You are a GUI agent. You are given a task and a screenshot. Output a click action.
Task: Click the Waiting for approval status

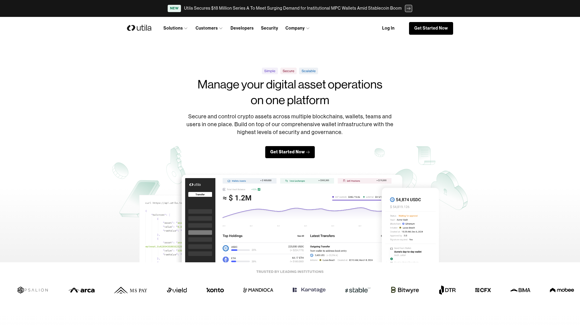click(408, 216)
